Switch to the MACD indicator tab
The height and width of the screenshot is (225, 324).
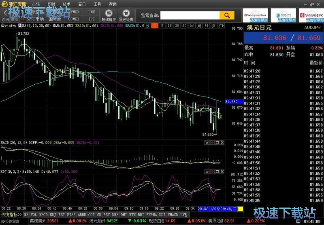click(43, 215)
